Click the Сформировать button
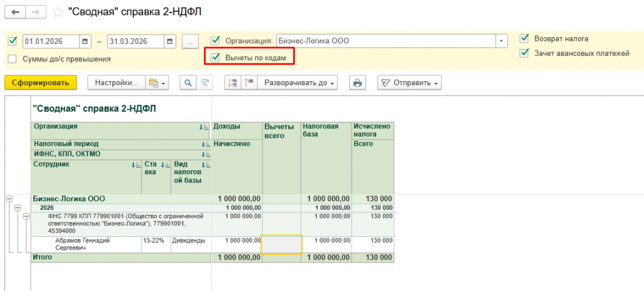Image resolution: width=644 pixels, height=291 pixels. [41, 82]
